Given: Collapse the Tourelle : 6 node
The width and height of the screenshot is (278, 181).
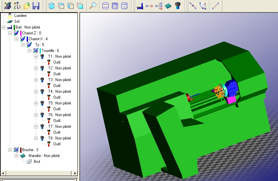Looking at the screenshot, I should click(30, 51).
